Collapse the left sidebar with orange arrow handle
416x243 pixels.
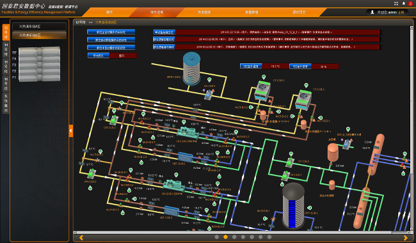tap(71, 130)
